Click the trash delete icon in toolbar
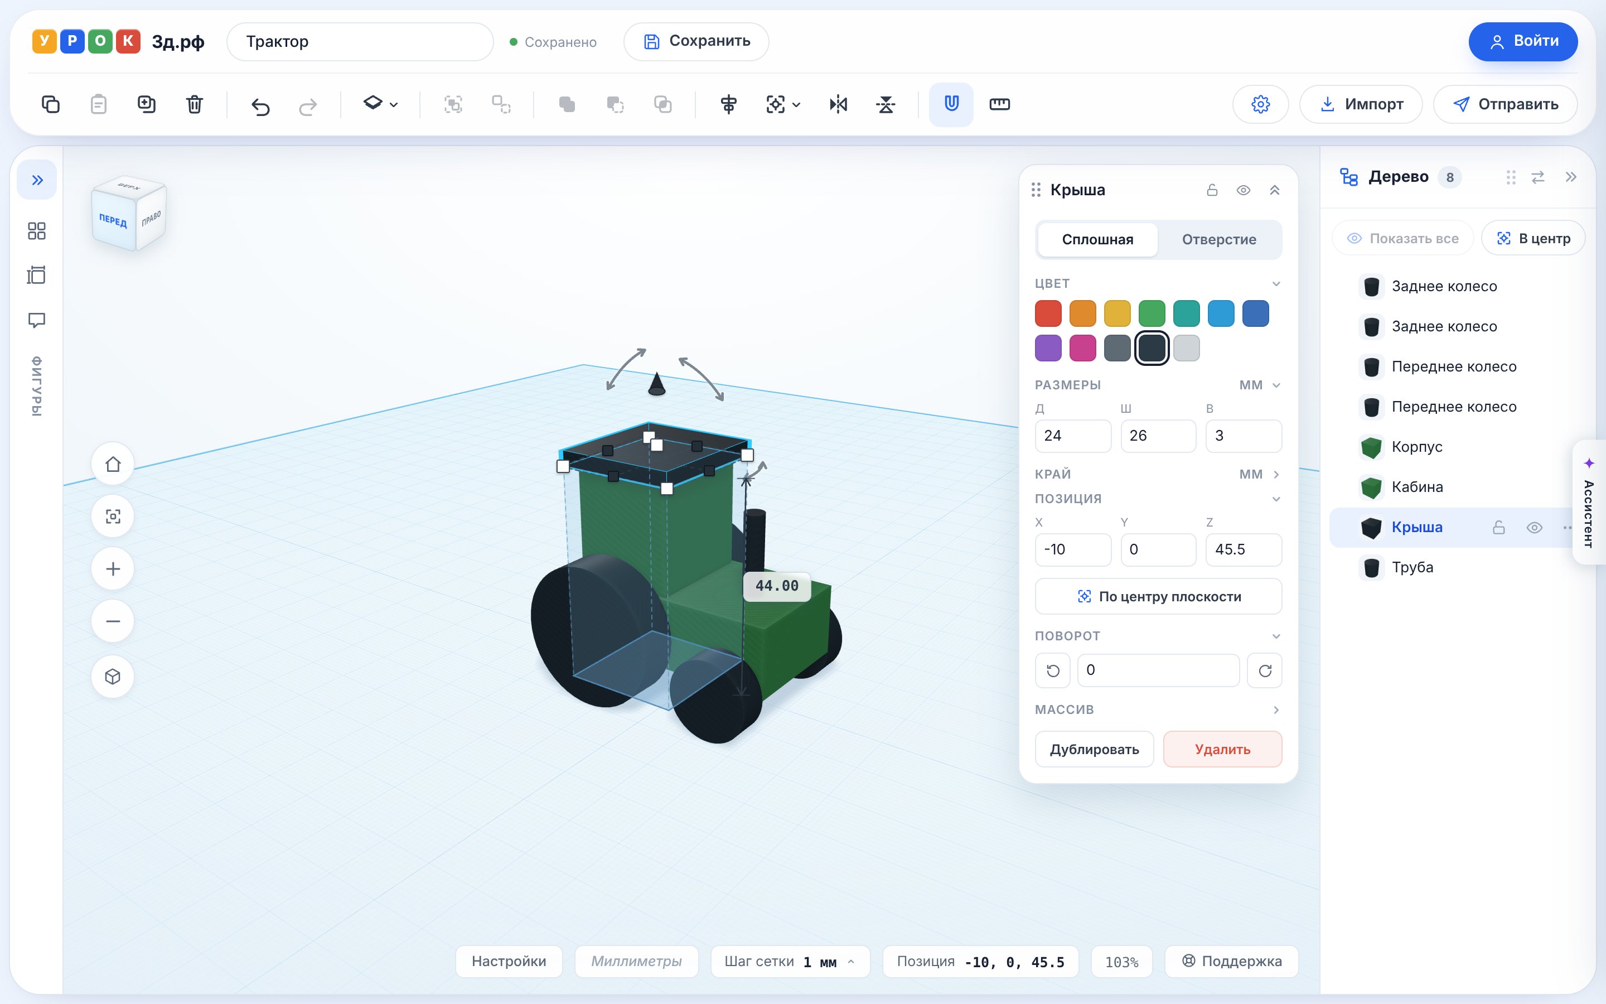 (x=194, y=104)
